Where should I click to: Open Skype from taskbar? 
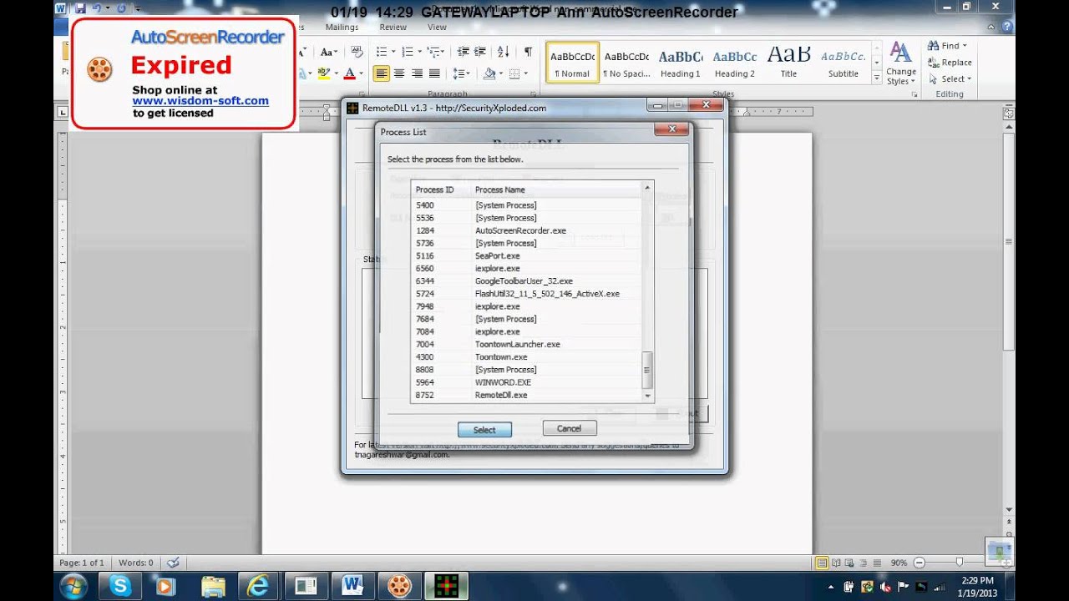click(120, 586)
